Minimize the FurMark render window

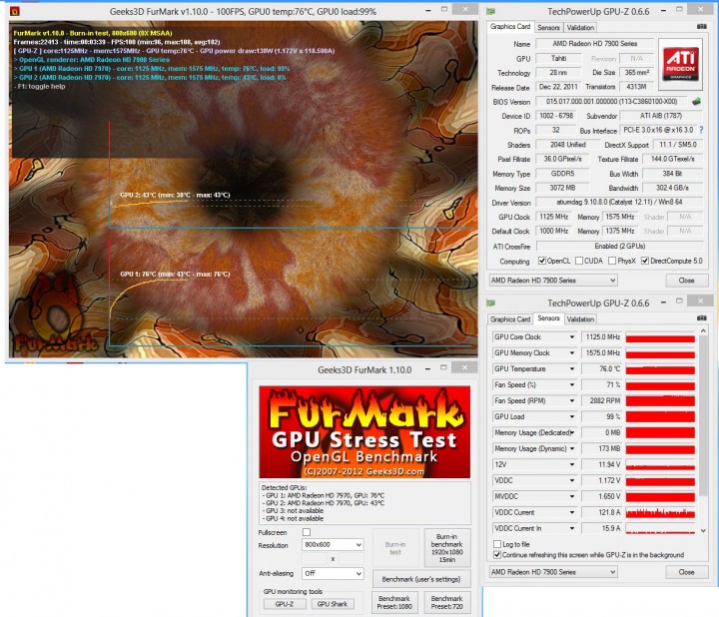tap(427, 10)
